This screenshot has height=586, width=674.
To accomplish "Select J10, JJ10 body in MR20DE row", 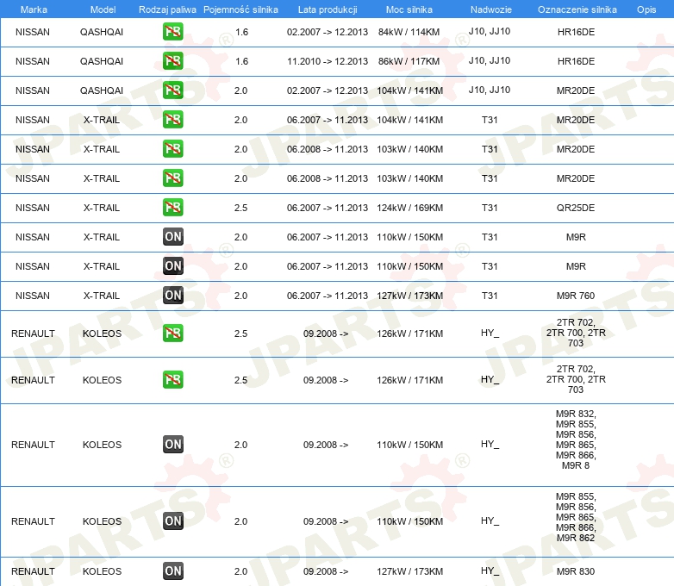I will click(x=490, y=90).
